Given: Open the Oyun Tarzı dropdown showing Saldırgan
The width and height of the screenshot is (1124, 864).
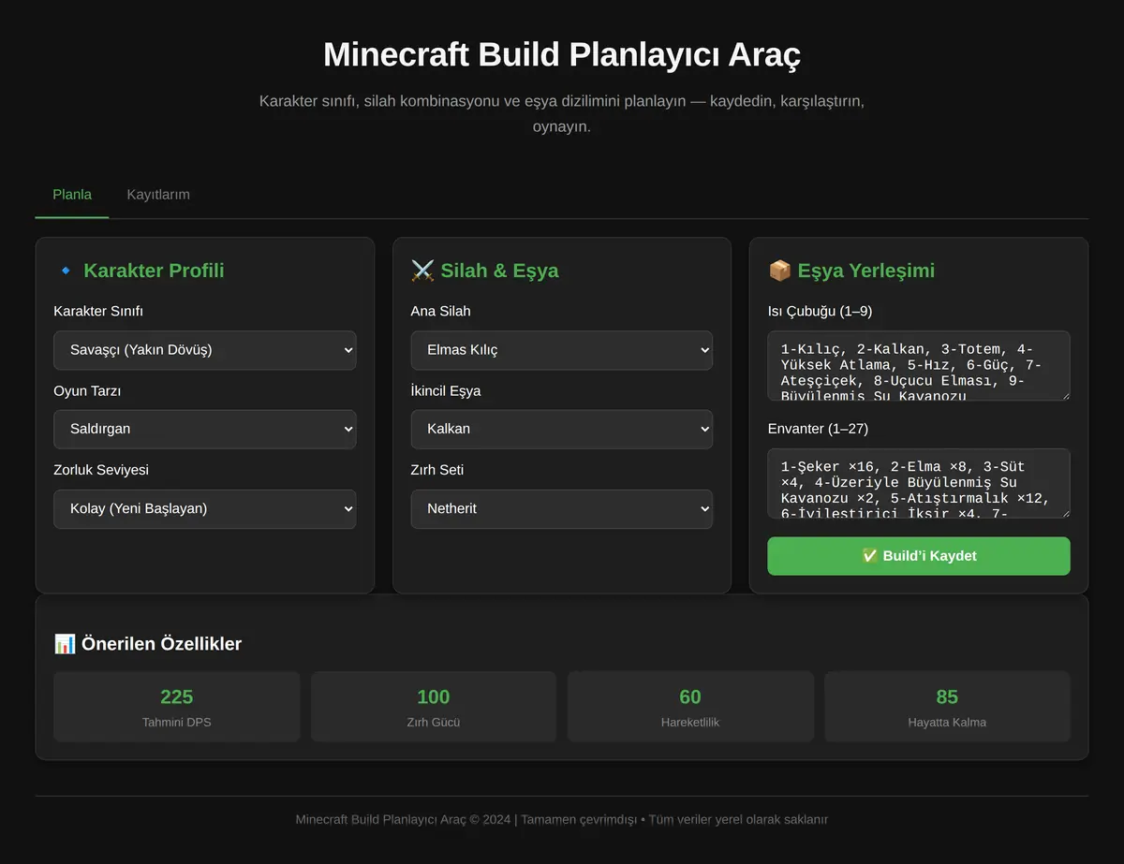Looking at the screenshot, I should pyautogui.click(x=205, y=429).
